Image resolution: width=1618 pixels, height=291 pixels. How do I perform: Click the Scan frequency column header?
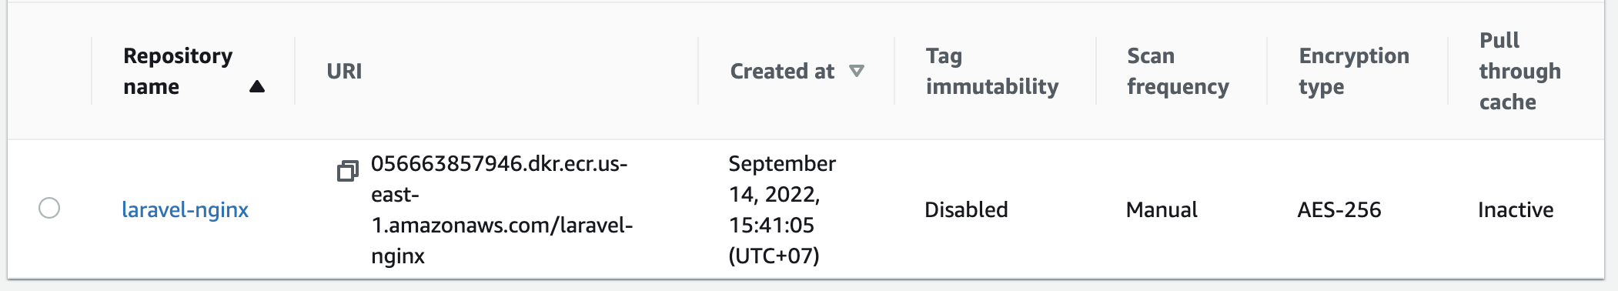coord(1178,71)
